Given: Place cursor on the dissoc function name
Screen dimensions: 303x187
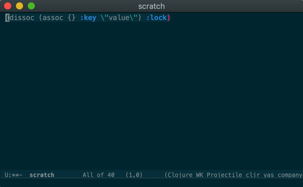Looking at the screenshot, I should (22, 18).
